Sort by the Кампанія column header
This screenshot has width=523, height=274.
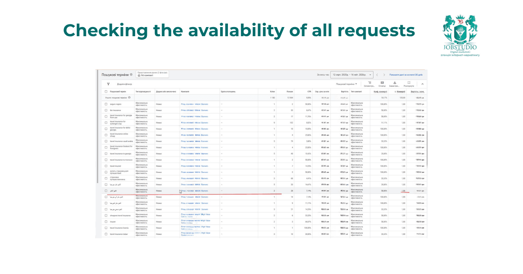pos(185,92)
